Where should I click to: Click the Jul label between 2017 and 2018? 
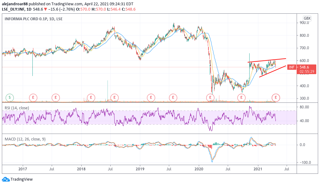[x=52, y=169]
